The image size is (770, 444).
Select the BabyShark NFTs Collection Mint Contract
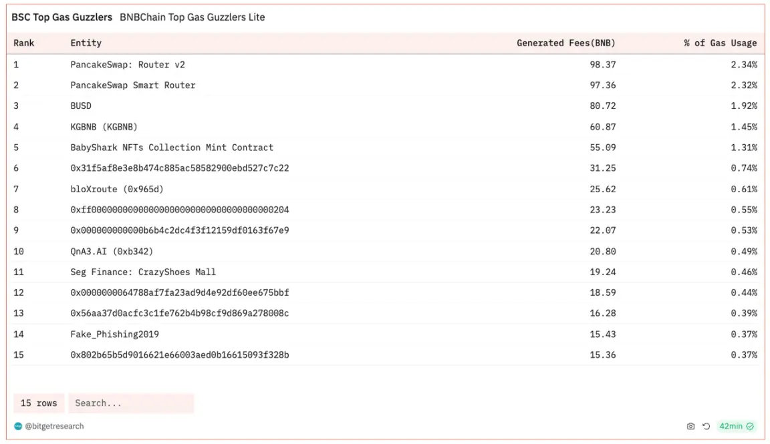coord(172,148)
